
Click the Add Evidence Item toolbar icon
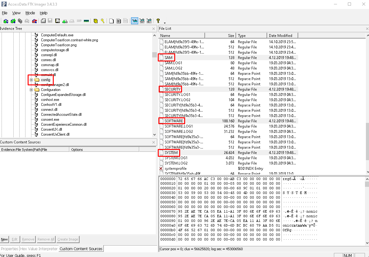[6, 21]
